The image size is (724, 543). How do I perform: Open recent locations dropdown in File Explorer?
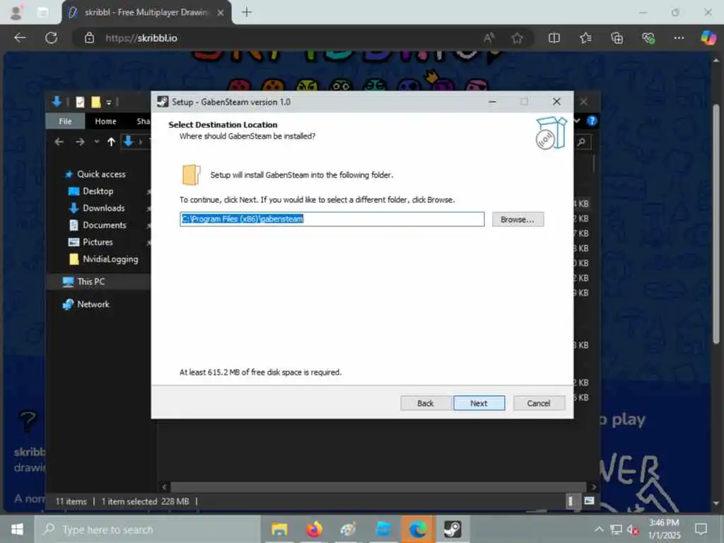96,141
